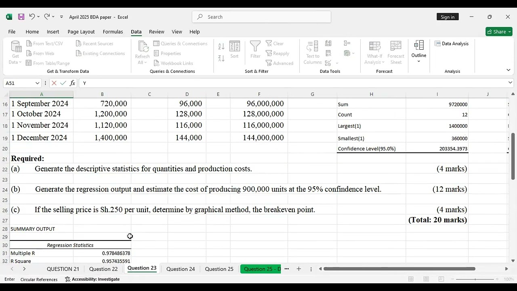This screenshot has height=291, width=517.
Task: Open the View tab
Action: click(177, 32)
